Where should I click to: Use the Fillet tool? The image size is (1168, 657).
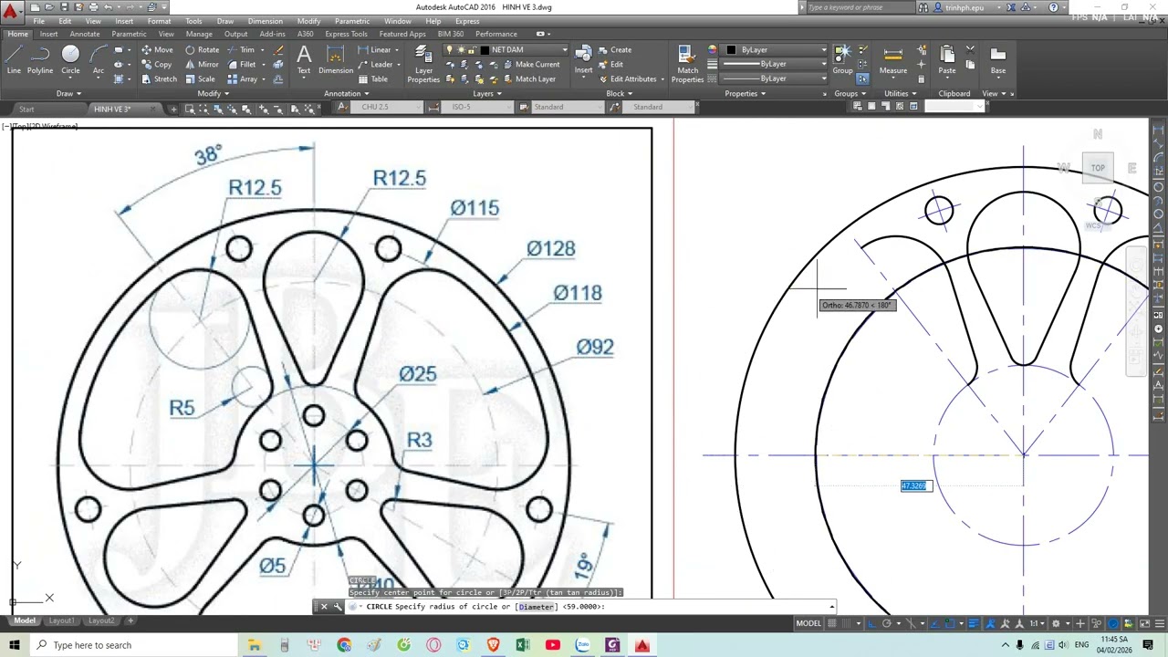[242, 65]
